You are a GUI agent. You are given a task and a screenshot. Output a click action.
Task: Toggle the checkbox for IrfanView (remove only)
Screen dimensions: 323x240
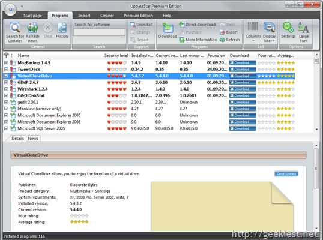click(6, 109)
